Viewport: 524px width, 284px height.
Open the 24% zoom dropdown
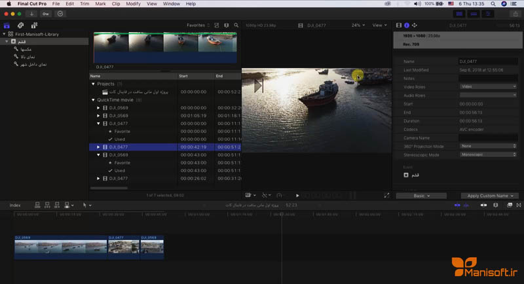(x=358, y=26)
